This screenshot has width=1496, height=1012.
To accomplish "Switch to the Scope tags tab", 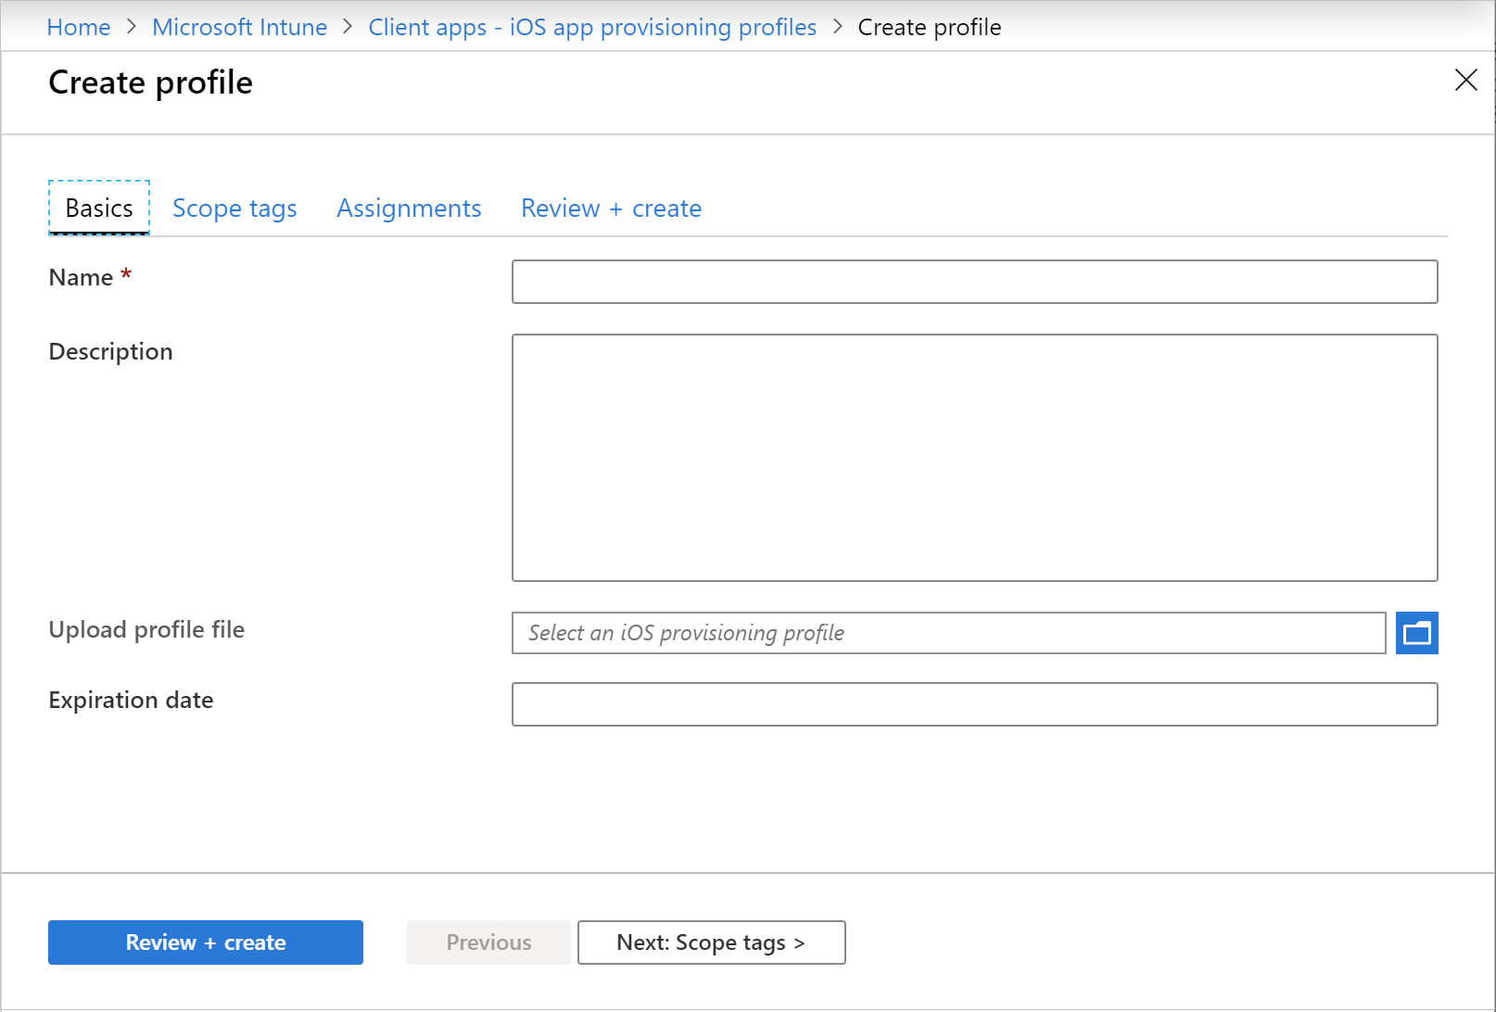I will [x=235, y=208].
